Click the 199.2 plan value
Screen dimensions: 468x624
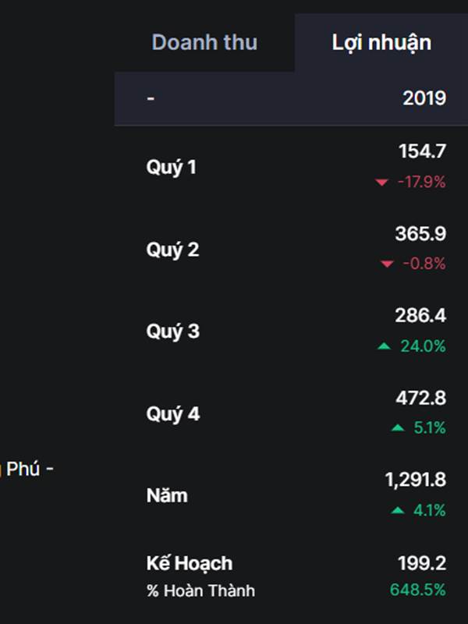pos(420,563)
